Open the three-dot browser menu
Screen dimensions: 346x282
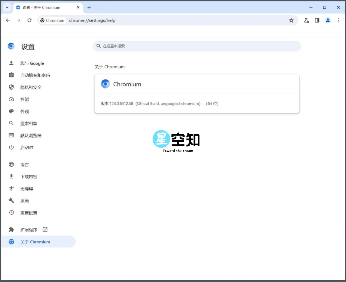click(339, 20)
